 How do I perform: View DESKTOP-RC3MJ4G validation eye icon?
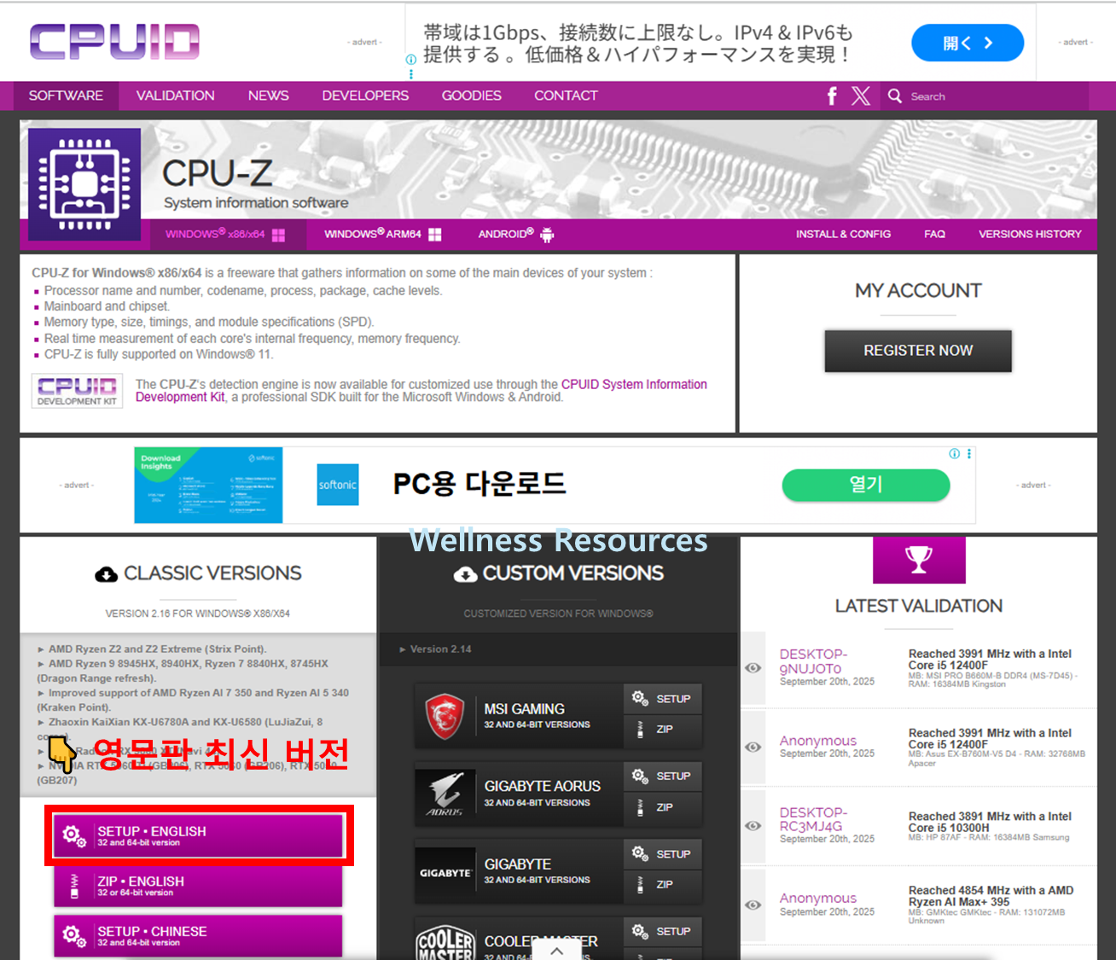tap(753, 826)
